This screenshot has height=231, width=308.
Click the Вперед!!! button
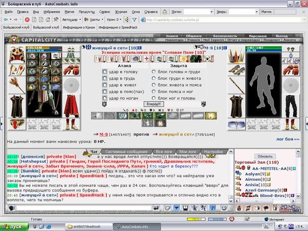153,104
